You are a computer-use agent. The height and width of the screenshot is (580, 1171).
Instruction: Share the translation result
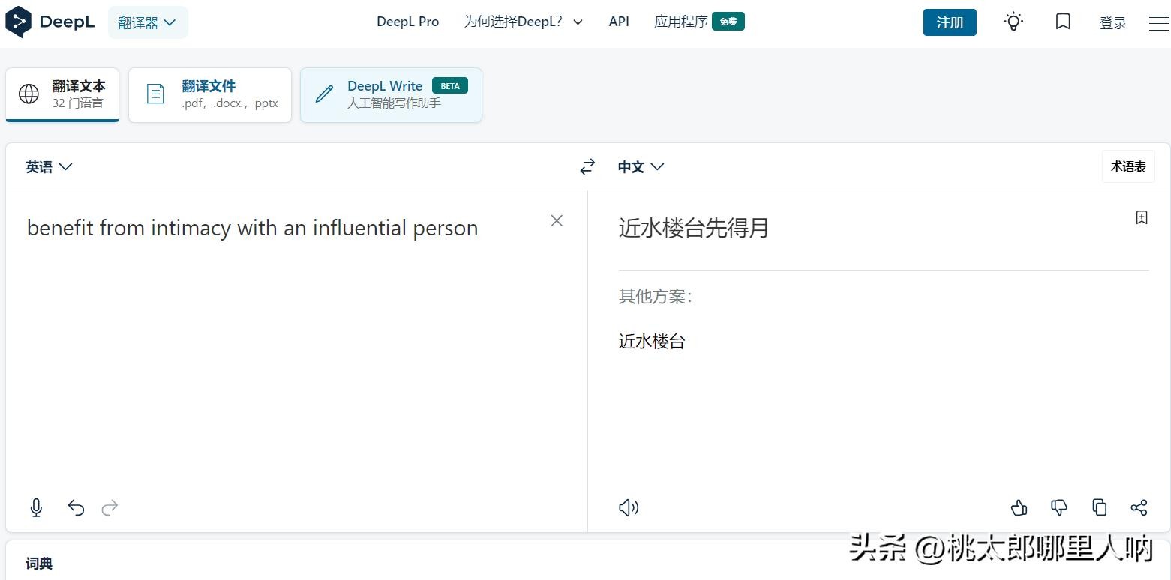point(1139,508)
